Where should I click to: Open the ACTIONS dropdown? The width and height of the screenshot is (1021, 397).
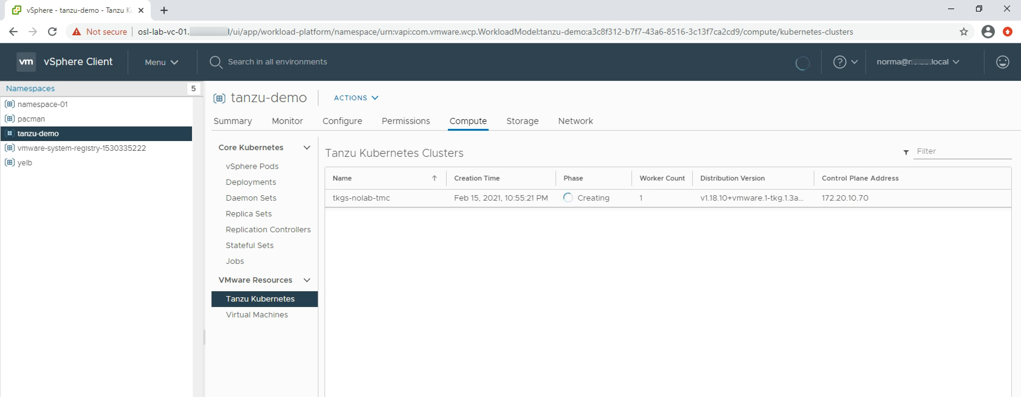coord(356,98)
